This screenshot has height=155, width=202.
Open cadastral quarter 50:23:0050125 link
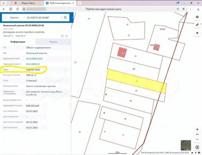(x=33, y=64)
